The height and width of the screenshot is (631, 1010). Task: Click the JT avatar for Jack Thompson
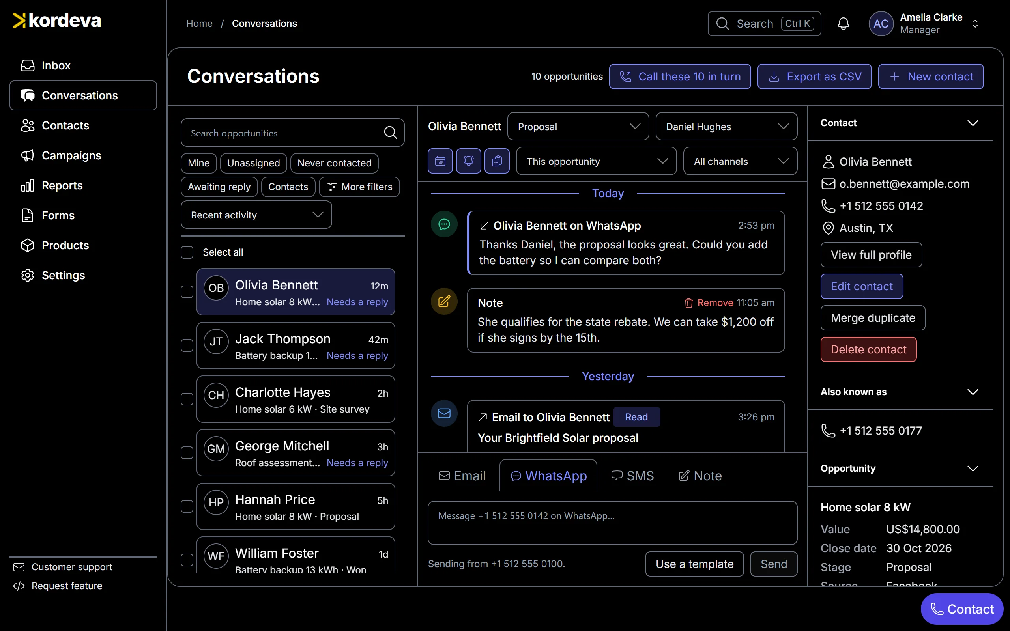coord(216,342)
